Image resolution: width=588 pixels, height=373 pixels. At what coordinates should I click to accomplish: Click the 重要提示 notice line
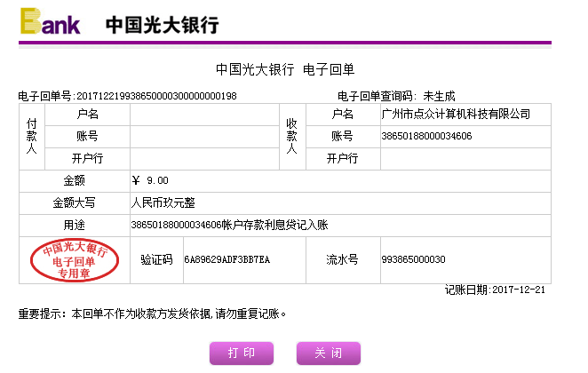click(152, 313)
